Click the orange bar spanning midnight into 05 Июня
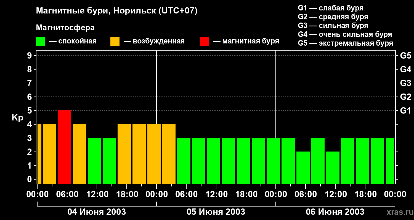This screenshot has width=414, height=220. [x=154, y=154]
